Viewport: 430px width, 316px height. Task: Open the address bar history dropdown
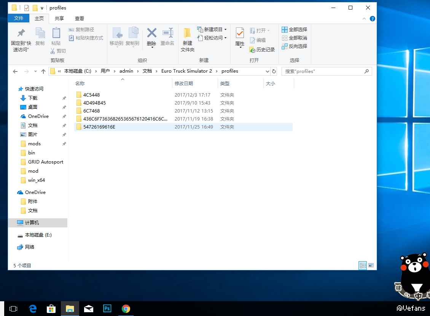pyautogui.click(x=267, y=71)
